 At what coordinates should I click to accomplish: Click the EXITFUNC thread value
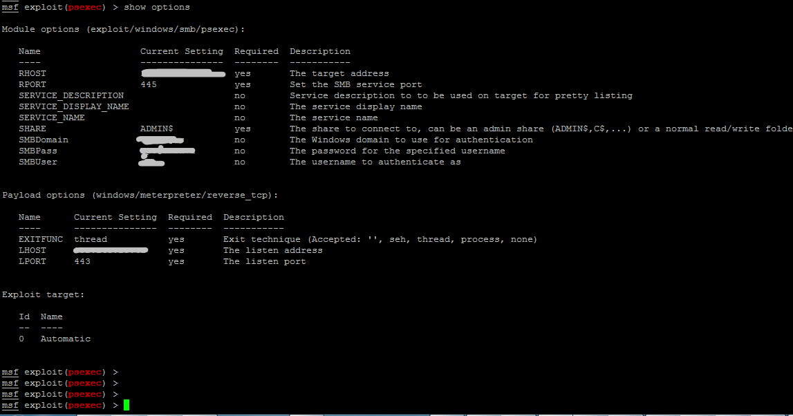tap(91, 238)
